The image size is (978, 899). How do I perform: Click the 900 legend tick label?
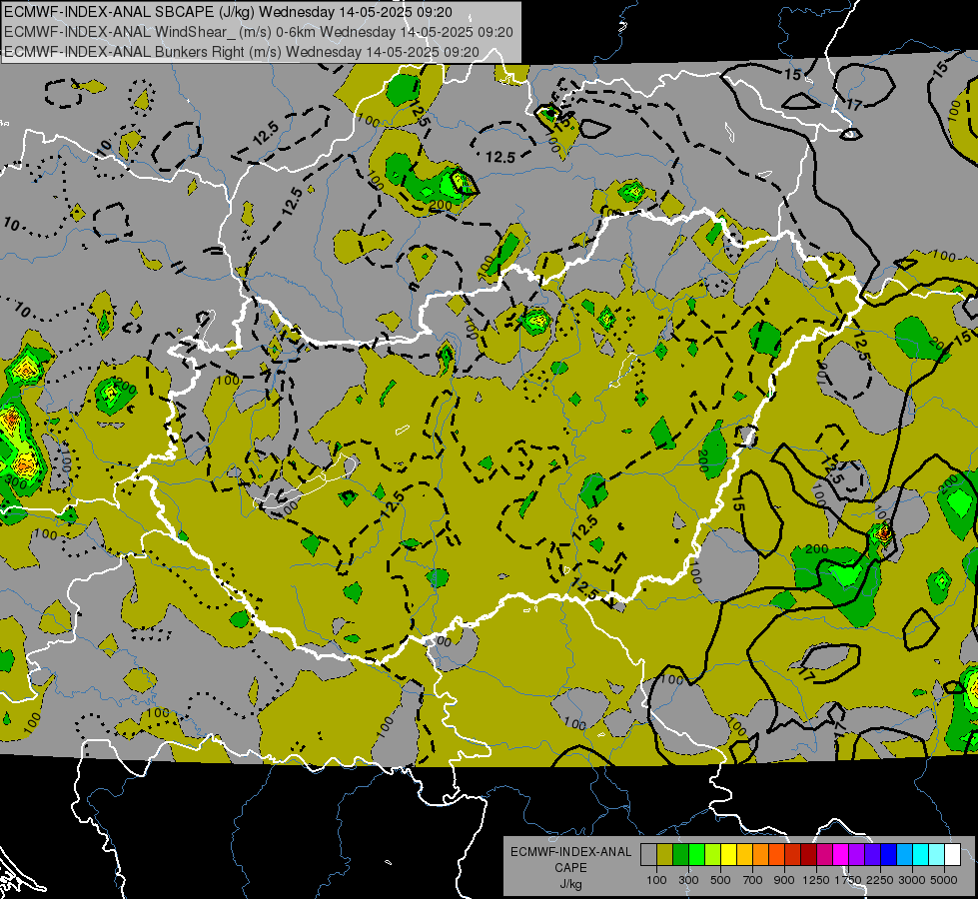point(784,880)
